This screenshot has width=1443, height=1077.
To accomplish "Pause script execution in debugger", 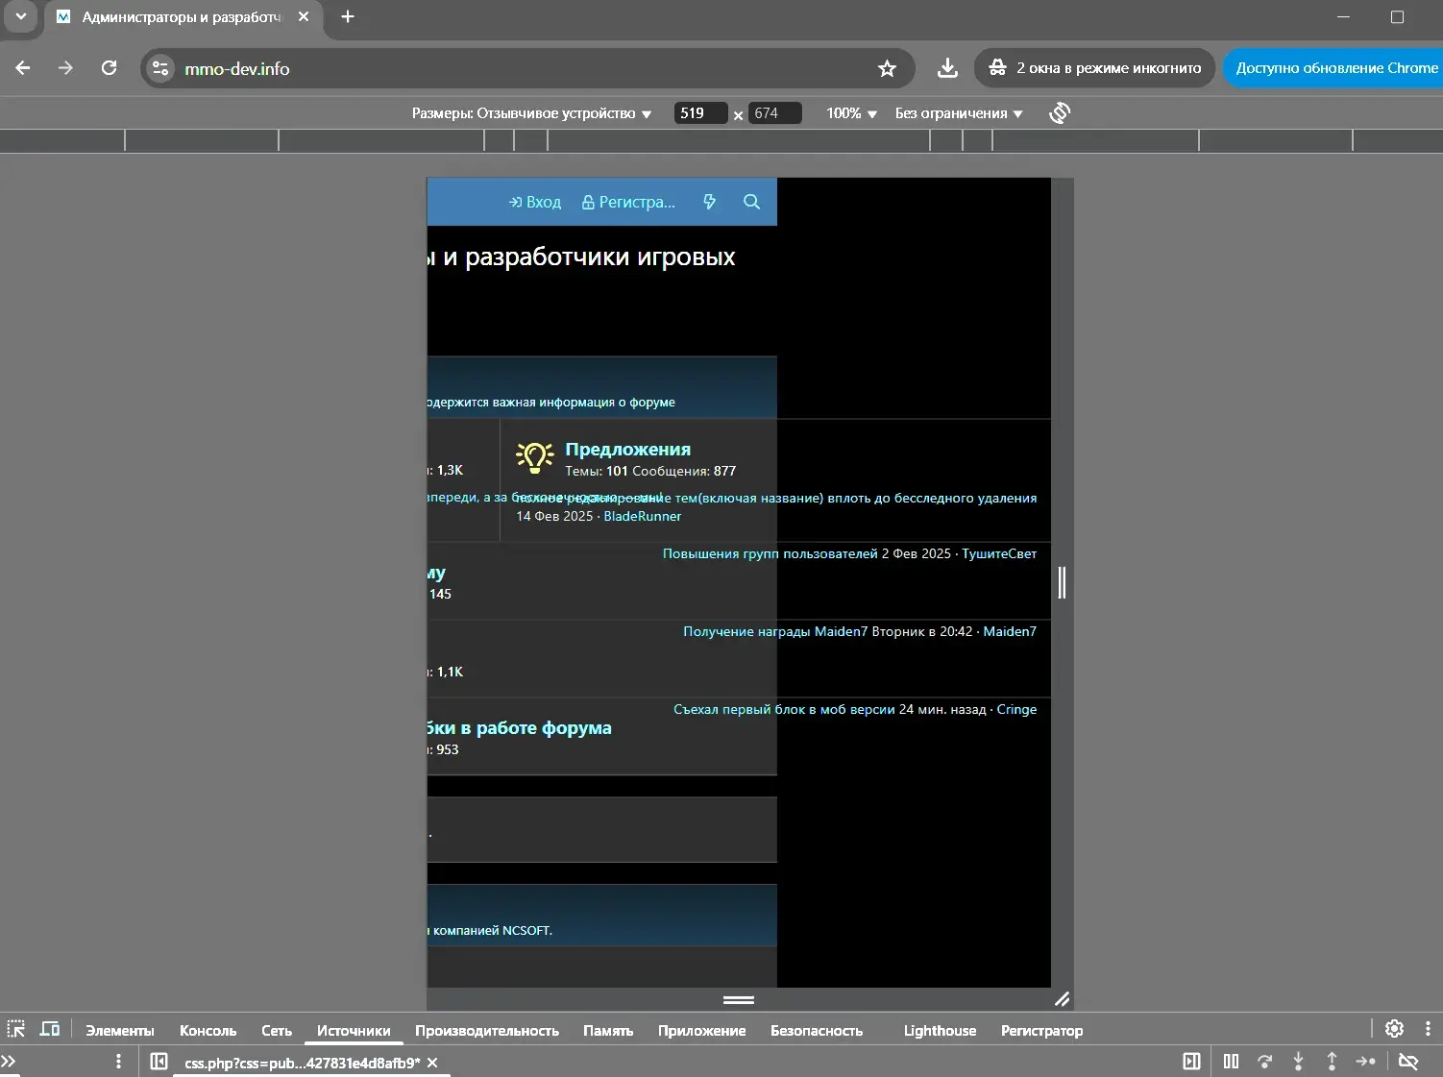I will tap(1231, 1062).
